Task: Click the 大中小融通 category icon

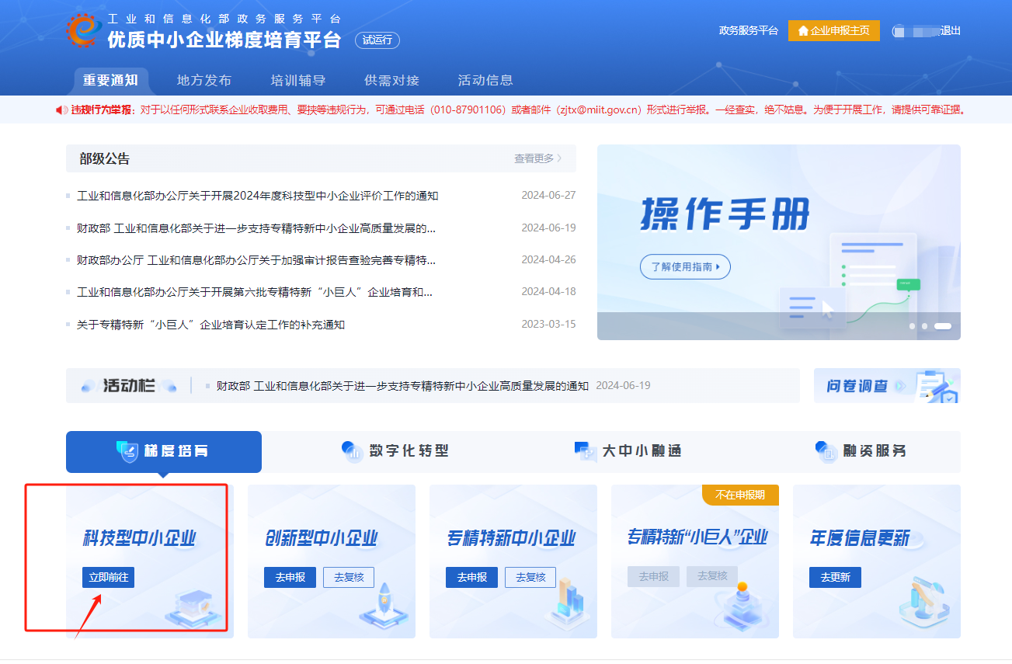Action: point(585,451)
